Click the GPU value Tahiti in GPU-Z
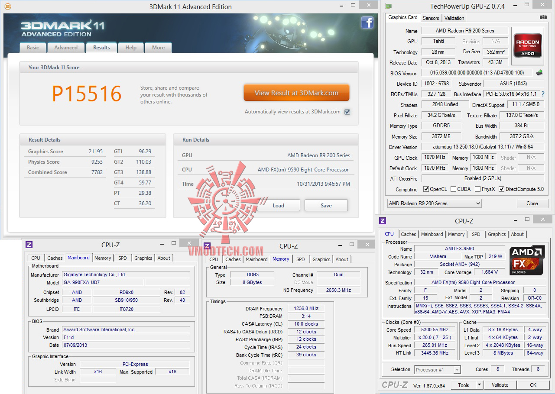The image size is (555, 394). 438,41
